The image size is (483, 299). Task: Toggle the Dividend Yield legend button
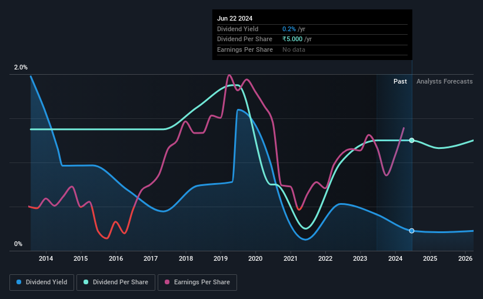point(42,283)
